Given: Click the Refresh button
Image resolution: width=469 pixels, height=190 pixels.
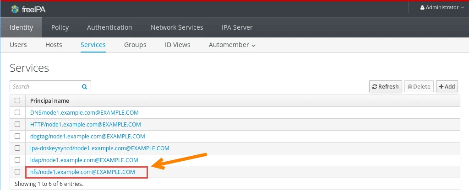Looking at the screenshot, I should click(x=385, y=86).
